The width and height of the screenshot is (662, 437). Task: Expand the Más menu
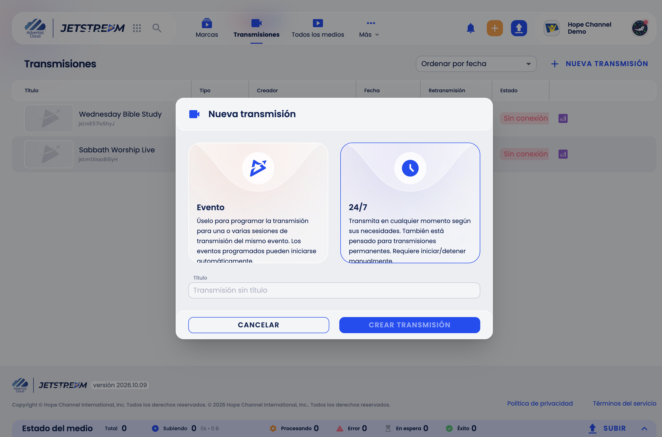[369, 29]
